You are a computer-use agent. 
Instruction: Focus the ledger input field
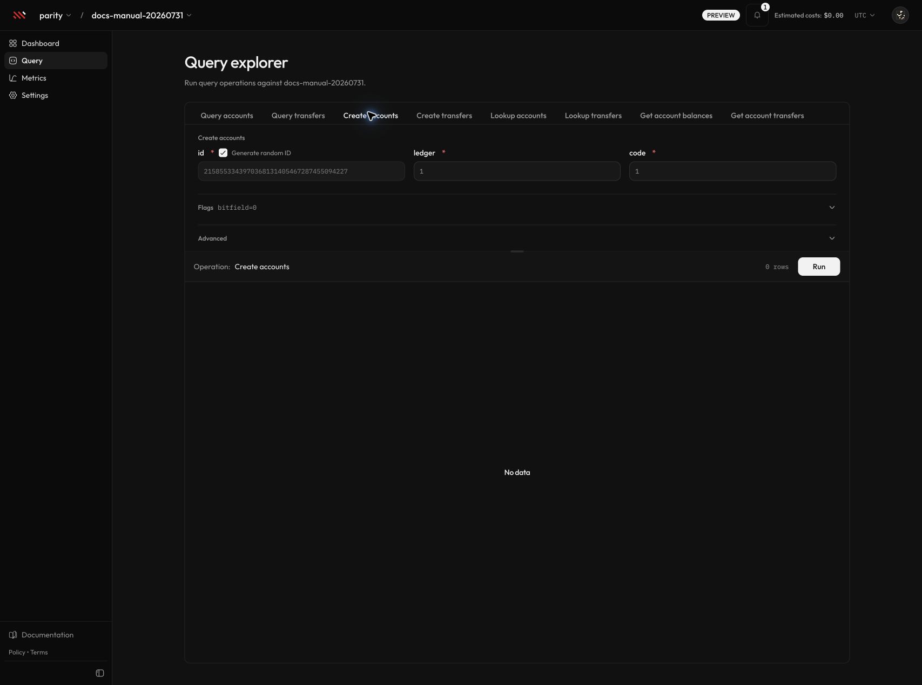(x=517, y=171)
